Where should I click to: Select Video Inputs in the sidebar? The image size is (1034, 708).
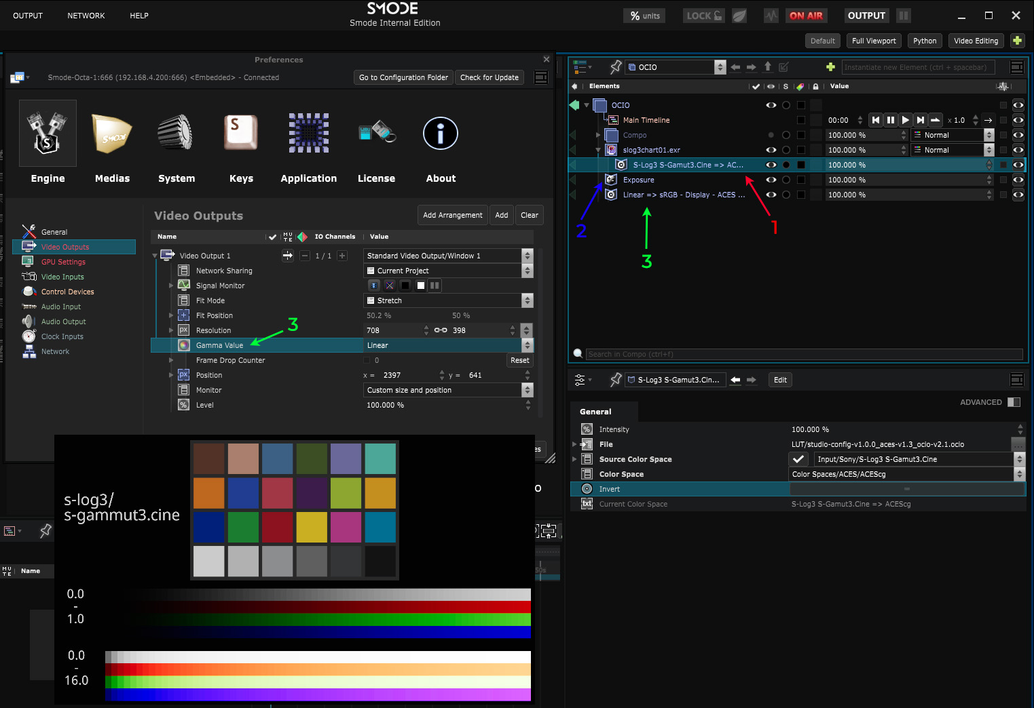(62, 277)
